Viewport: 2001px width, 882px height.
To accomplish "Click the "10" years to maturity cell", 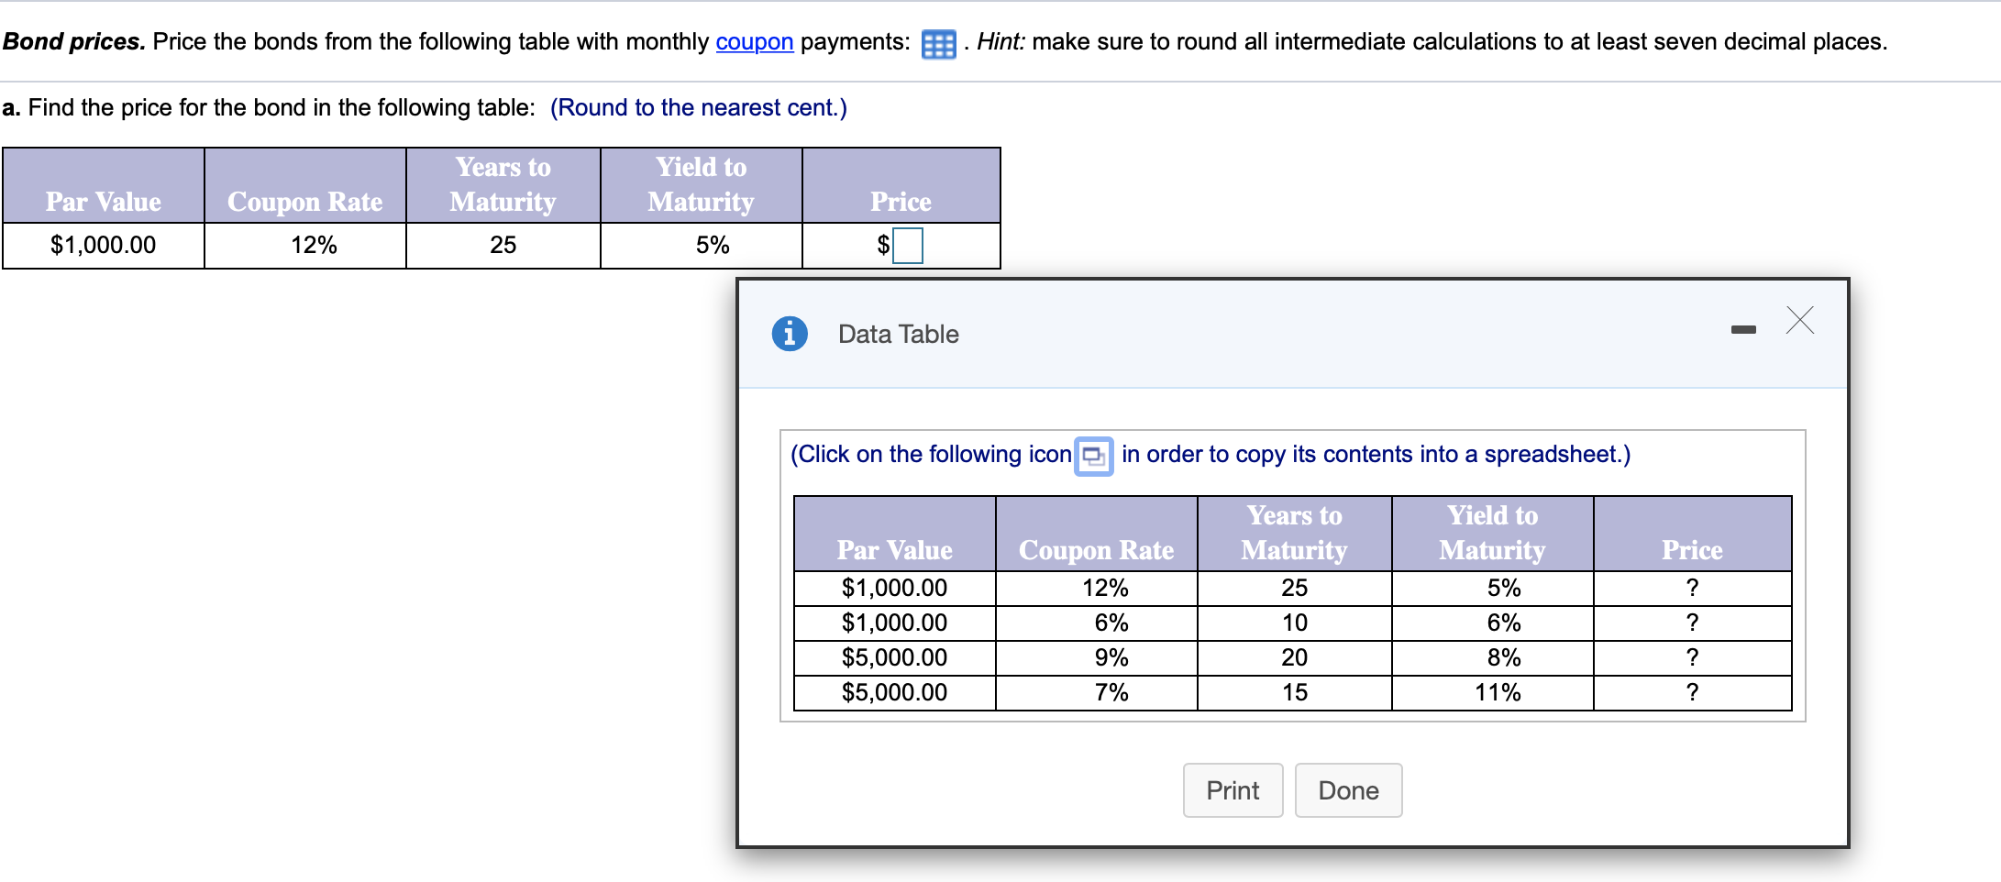I will pos(1294,623).
